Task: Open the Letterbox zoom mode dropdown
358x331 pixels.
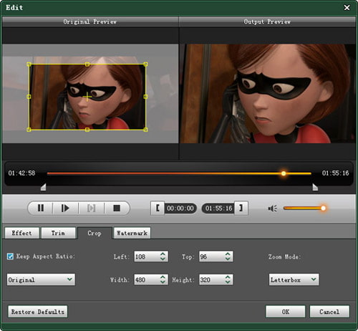Action: [x=294, y=279]
